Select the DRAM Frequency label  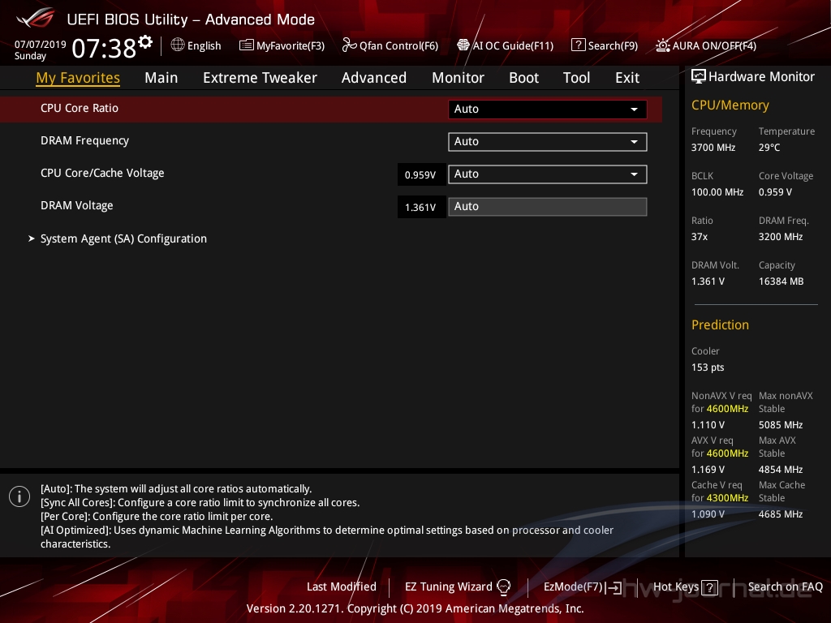(84, 140)
